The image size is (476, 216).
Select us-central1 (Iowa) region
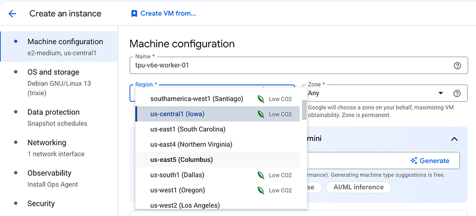tap(217, 114)
